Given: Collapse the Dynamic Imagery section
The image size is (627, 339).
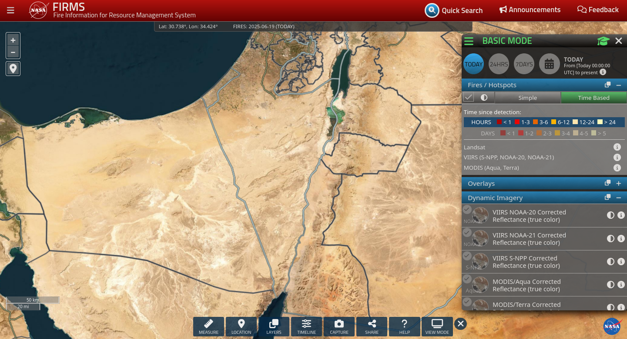Looking at the screenshot, I should (618, 197).
